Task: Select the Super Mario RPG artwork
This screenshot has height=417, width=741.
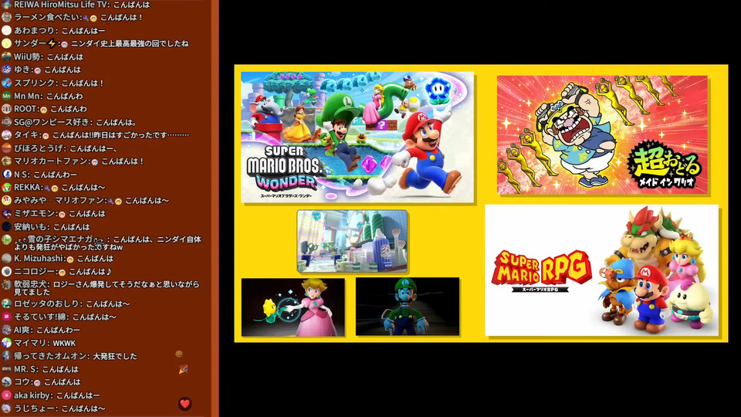Action: (601, 270)
